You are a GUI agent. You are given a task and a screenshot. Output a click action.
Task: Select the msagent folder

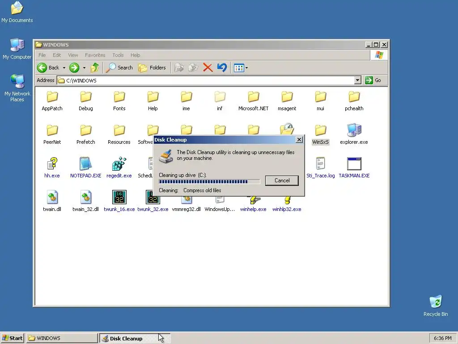[287, 101]
